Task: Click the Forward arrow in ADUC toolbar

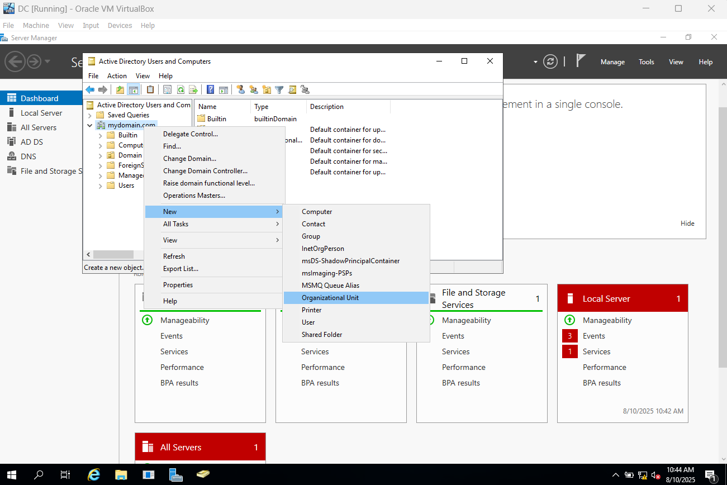Action: [103, 89]
